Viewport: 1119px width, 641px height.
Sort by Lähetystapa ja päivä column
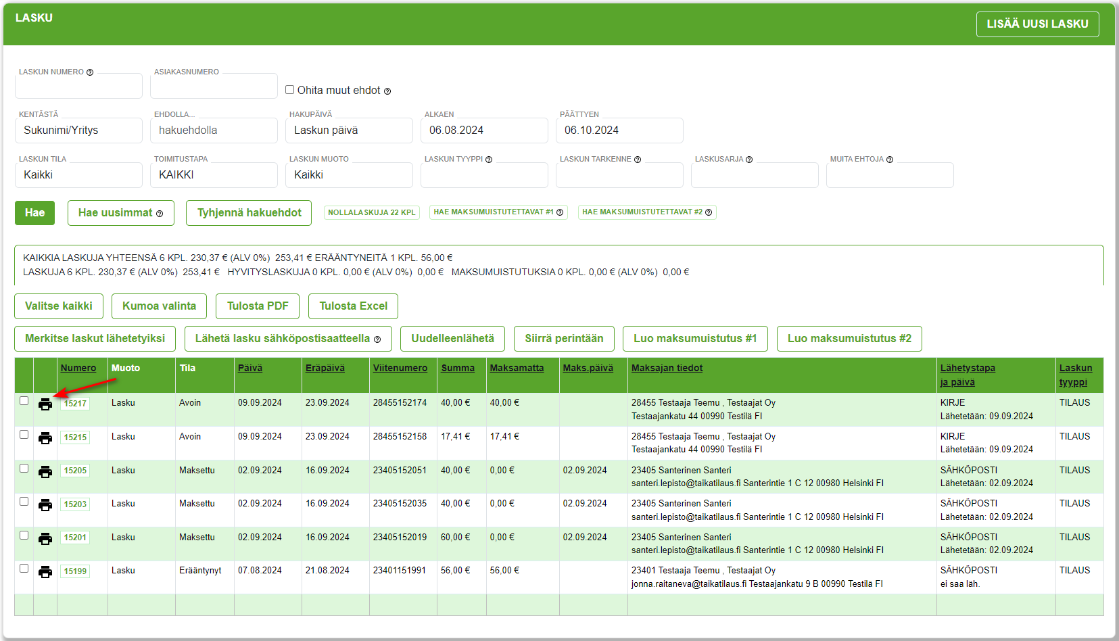[968, 375]
